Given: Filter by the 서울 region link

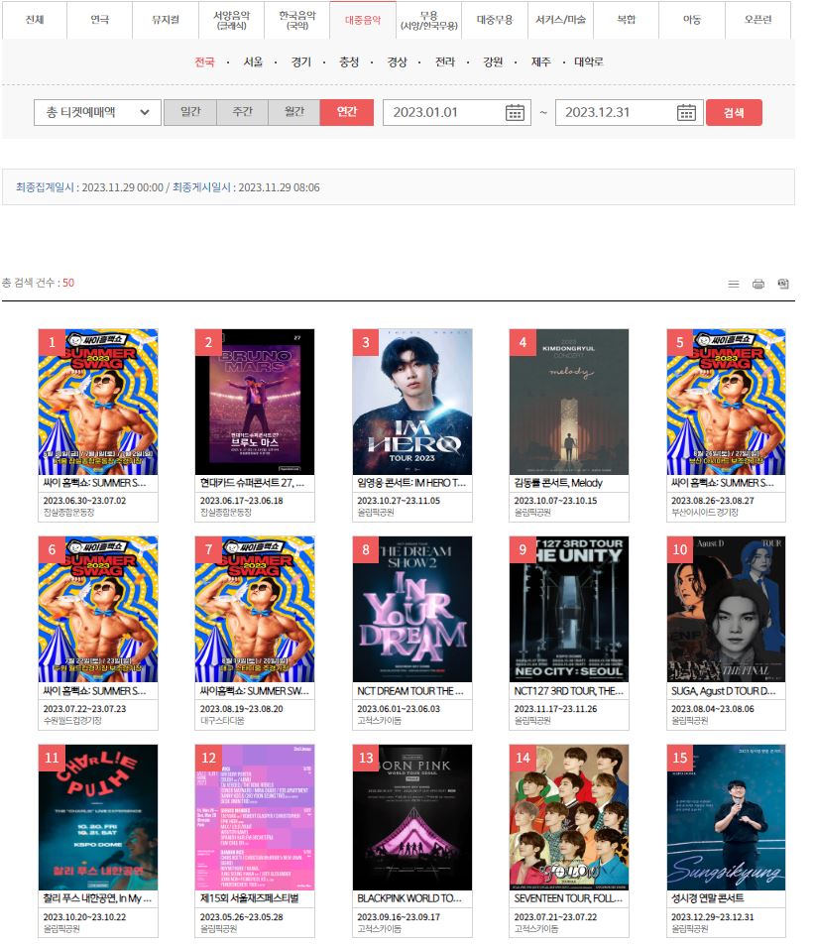Looking at the screenshot, I should point(253,61).
